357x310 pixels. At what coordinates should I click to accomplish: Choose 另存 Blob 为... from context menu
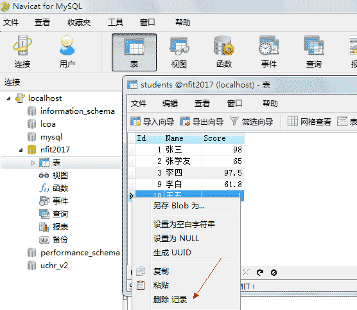tap(178, 206)
